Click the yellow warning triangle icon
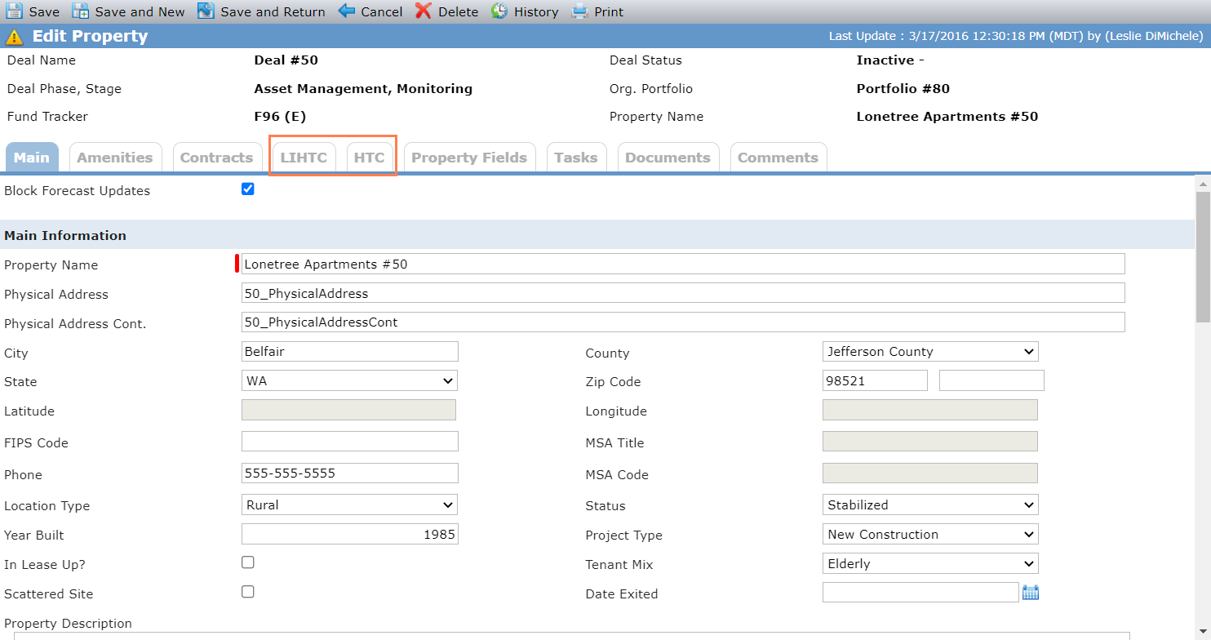1211x640 pixels. 14,37
